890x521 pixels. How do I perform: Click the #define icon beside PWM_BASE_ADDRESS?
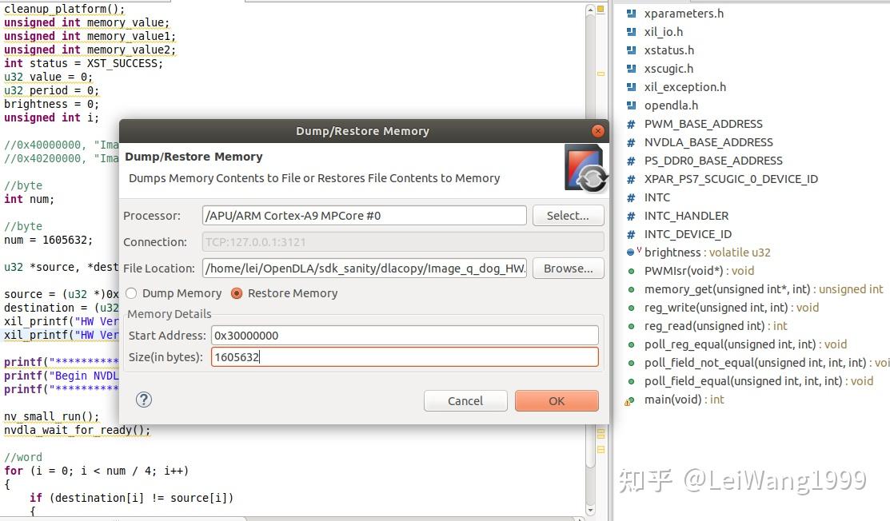(x=631, y=124)
